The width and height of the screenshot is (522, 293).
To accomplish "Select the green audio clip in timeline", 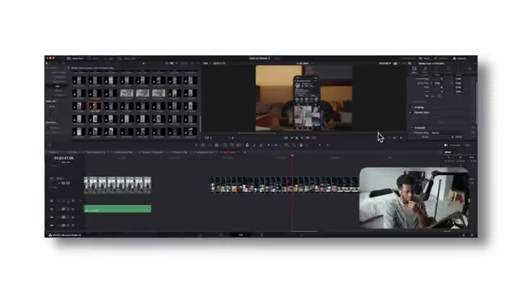I will click(117, 209).
